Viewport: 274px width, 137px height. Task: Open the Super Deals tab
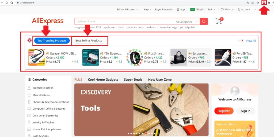point(133,79)
